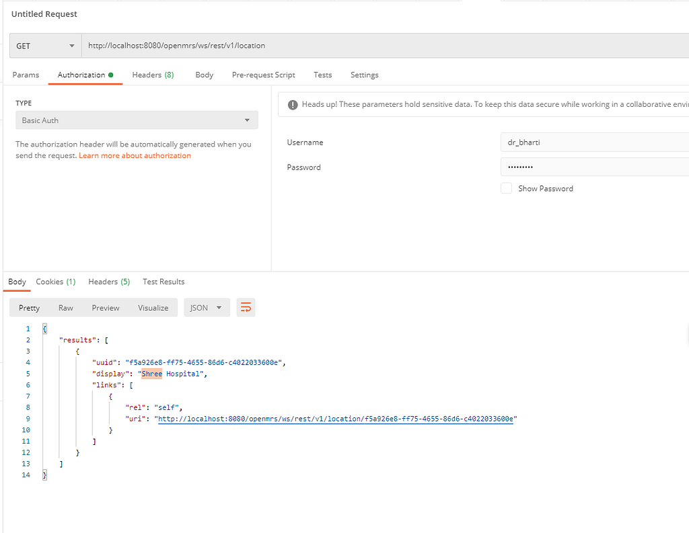
Task: Click the Username field containing dr_bharti
Action: (593, 142)
